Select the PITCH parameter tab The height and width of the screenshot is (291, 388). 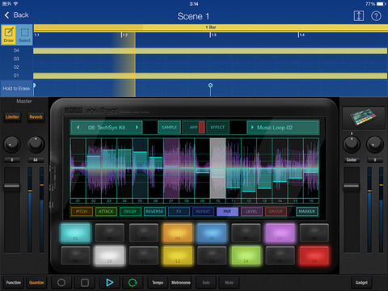(x=82, y=212)
